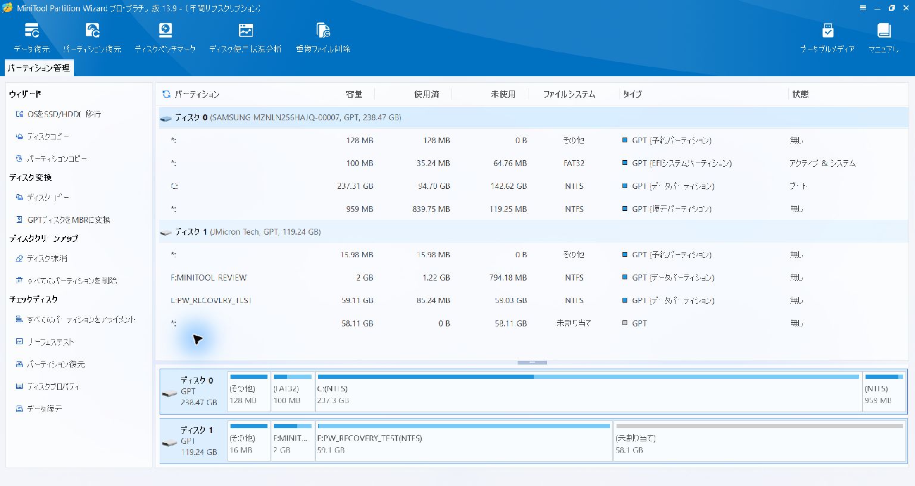Image resolution: width=915 pixels, height=486 pixels.
Task: Choose ディスクコピー under the ウィザード section
Action: (42, 136)
